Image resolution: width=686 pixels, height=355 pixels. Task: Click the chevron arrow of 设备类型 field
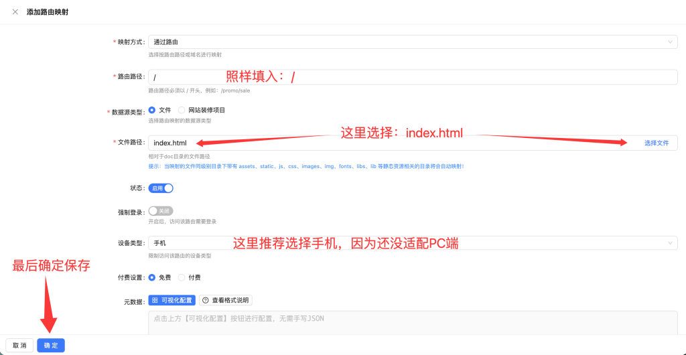click(670, 243)
